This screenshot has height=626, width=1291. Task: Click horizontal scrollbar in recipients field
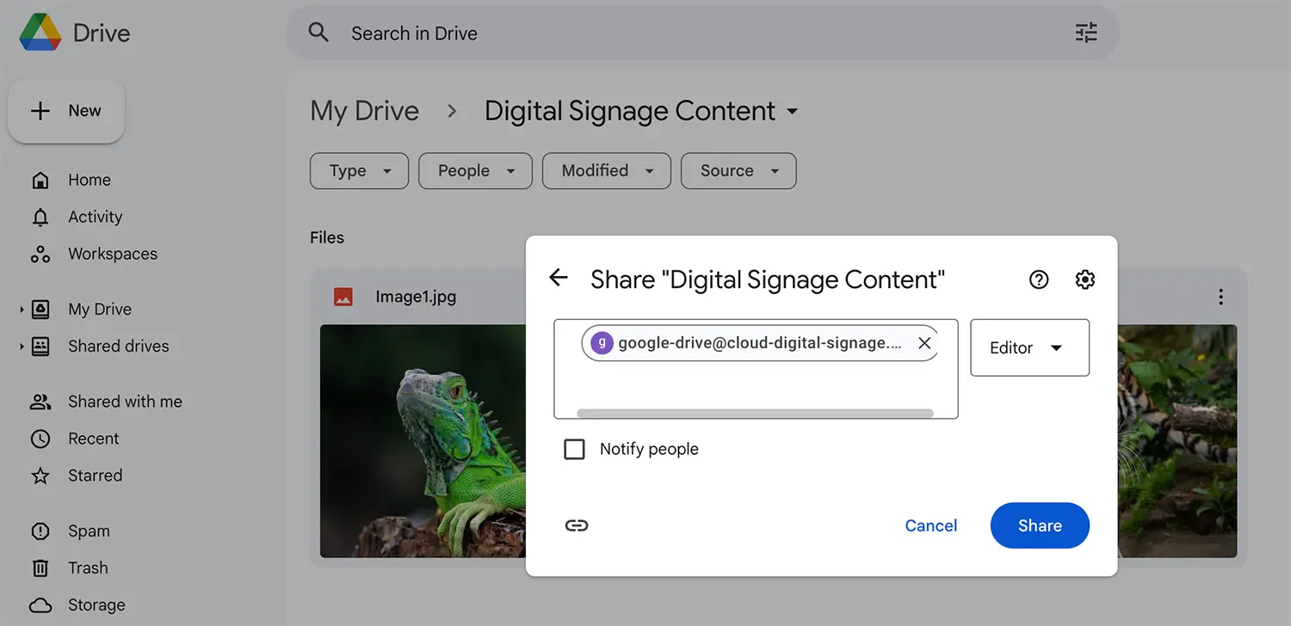755,414
